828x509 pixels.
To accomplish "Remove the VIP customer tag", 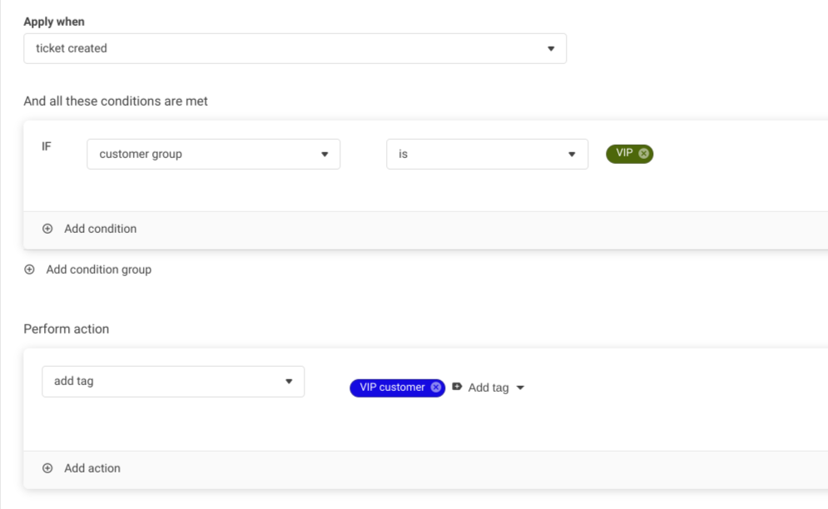I will [x=436, y=388].
